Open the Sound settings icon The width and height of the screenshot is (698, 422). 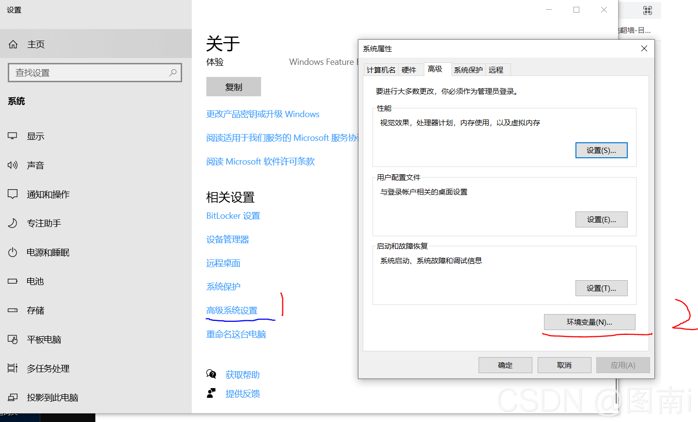pyautogui.click(x=13, y=166)
